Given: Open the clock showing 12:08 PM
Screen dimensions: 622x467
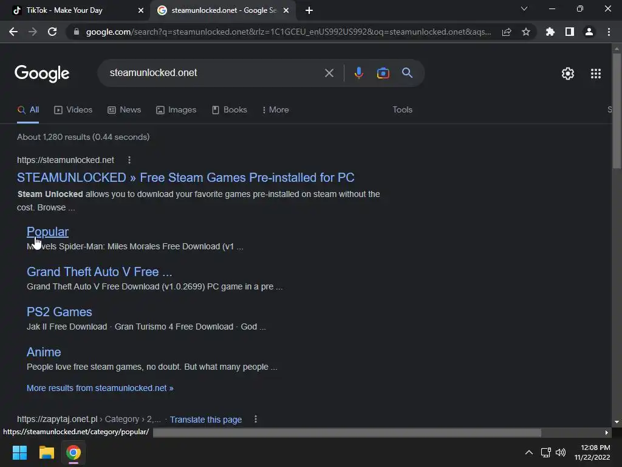Looking at the screenshot, I should pyautogui.click(x=592, y=452).
